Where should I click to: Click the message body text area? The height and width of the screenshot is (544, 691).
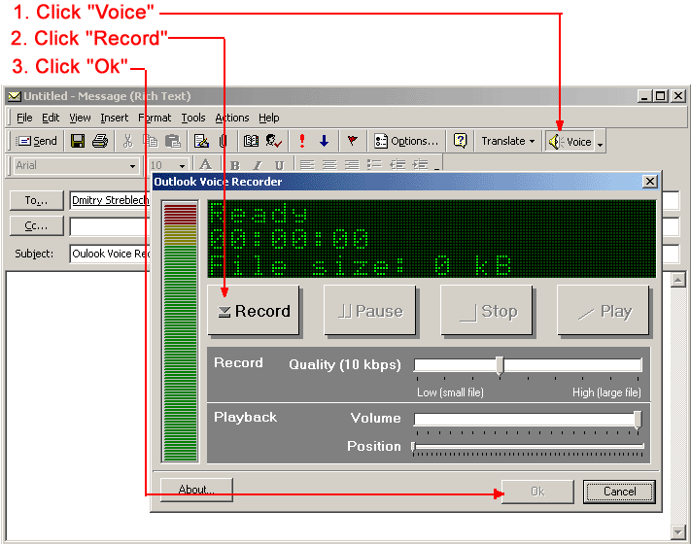pos(78,405)
